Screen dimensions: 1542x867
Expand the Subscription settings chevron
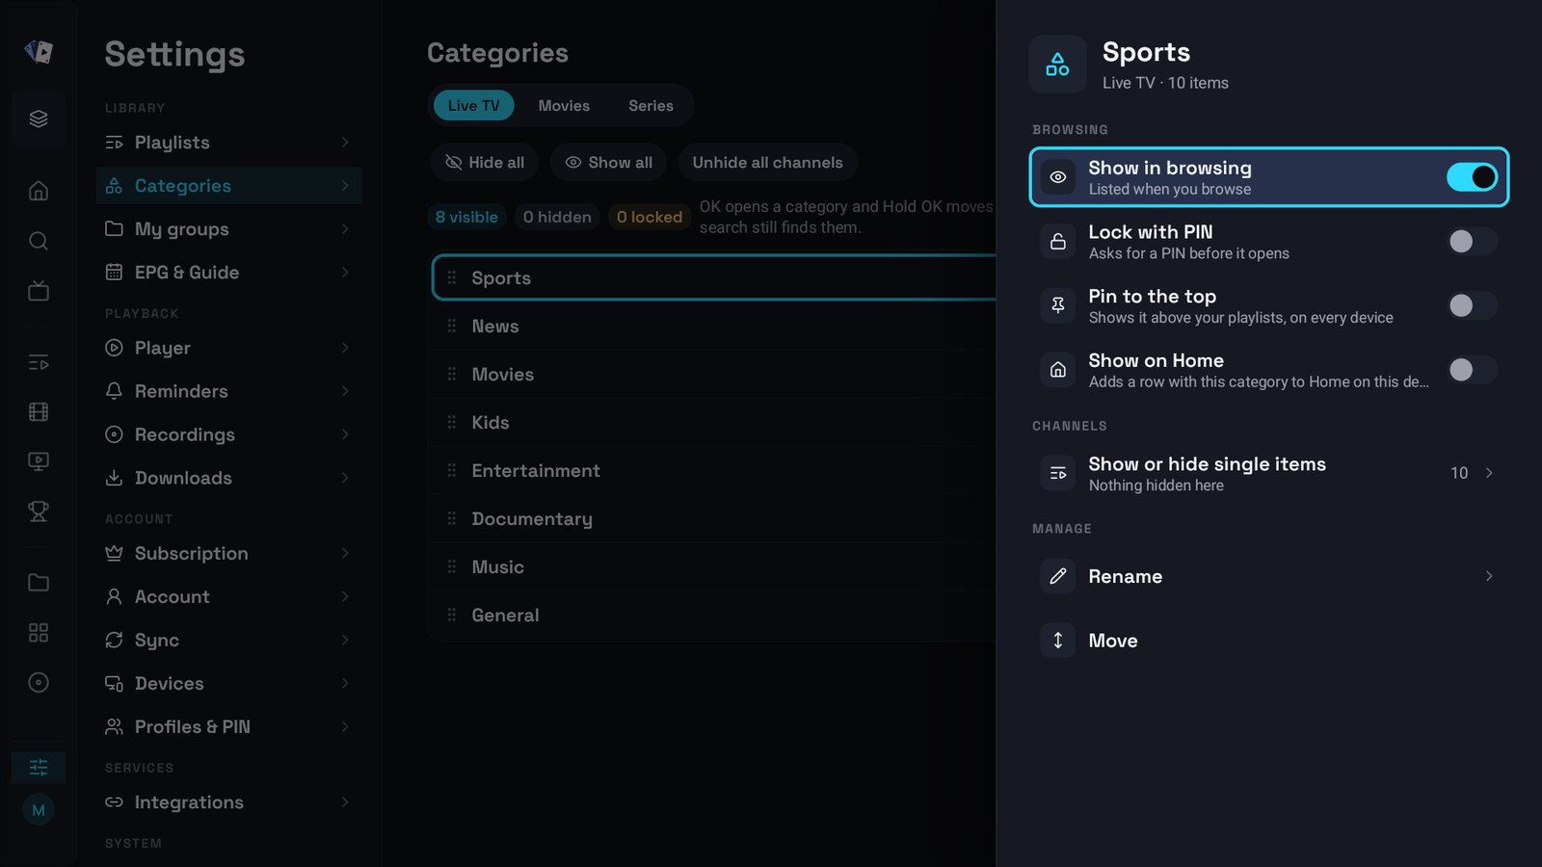[345, 553]
